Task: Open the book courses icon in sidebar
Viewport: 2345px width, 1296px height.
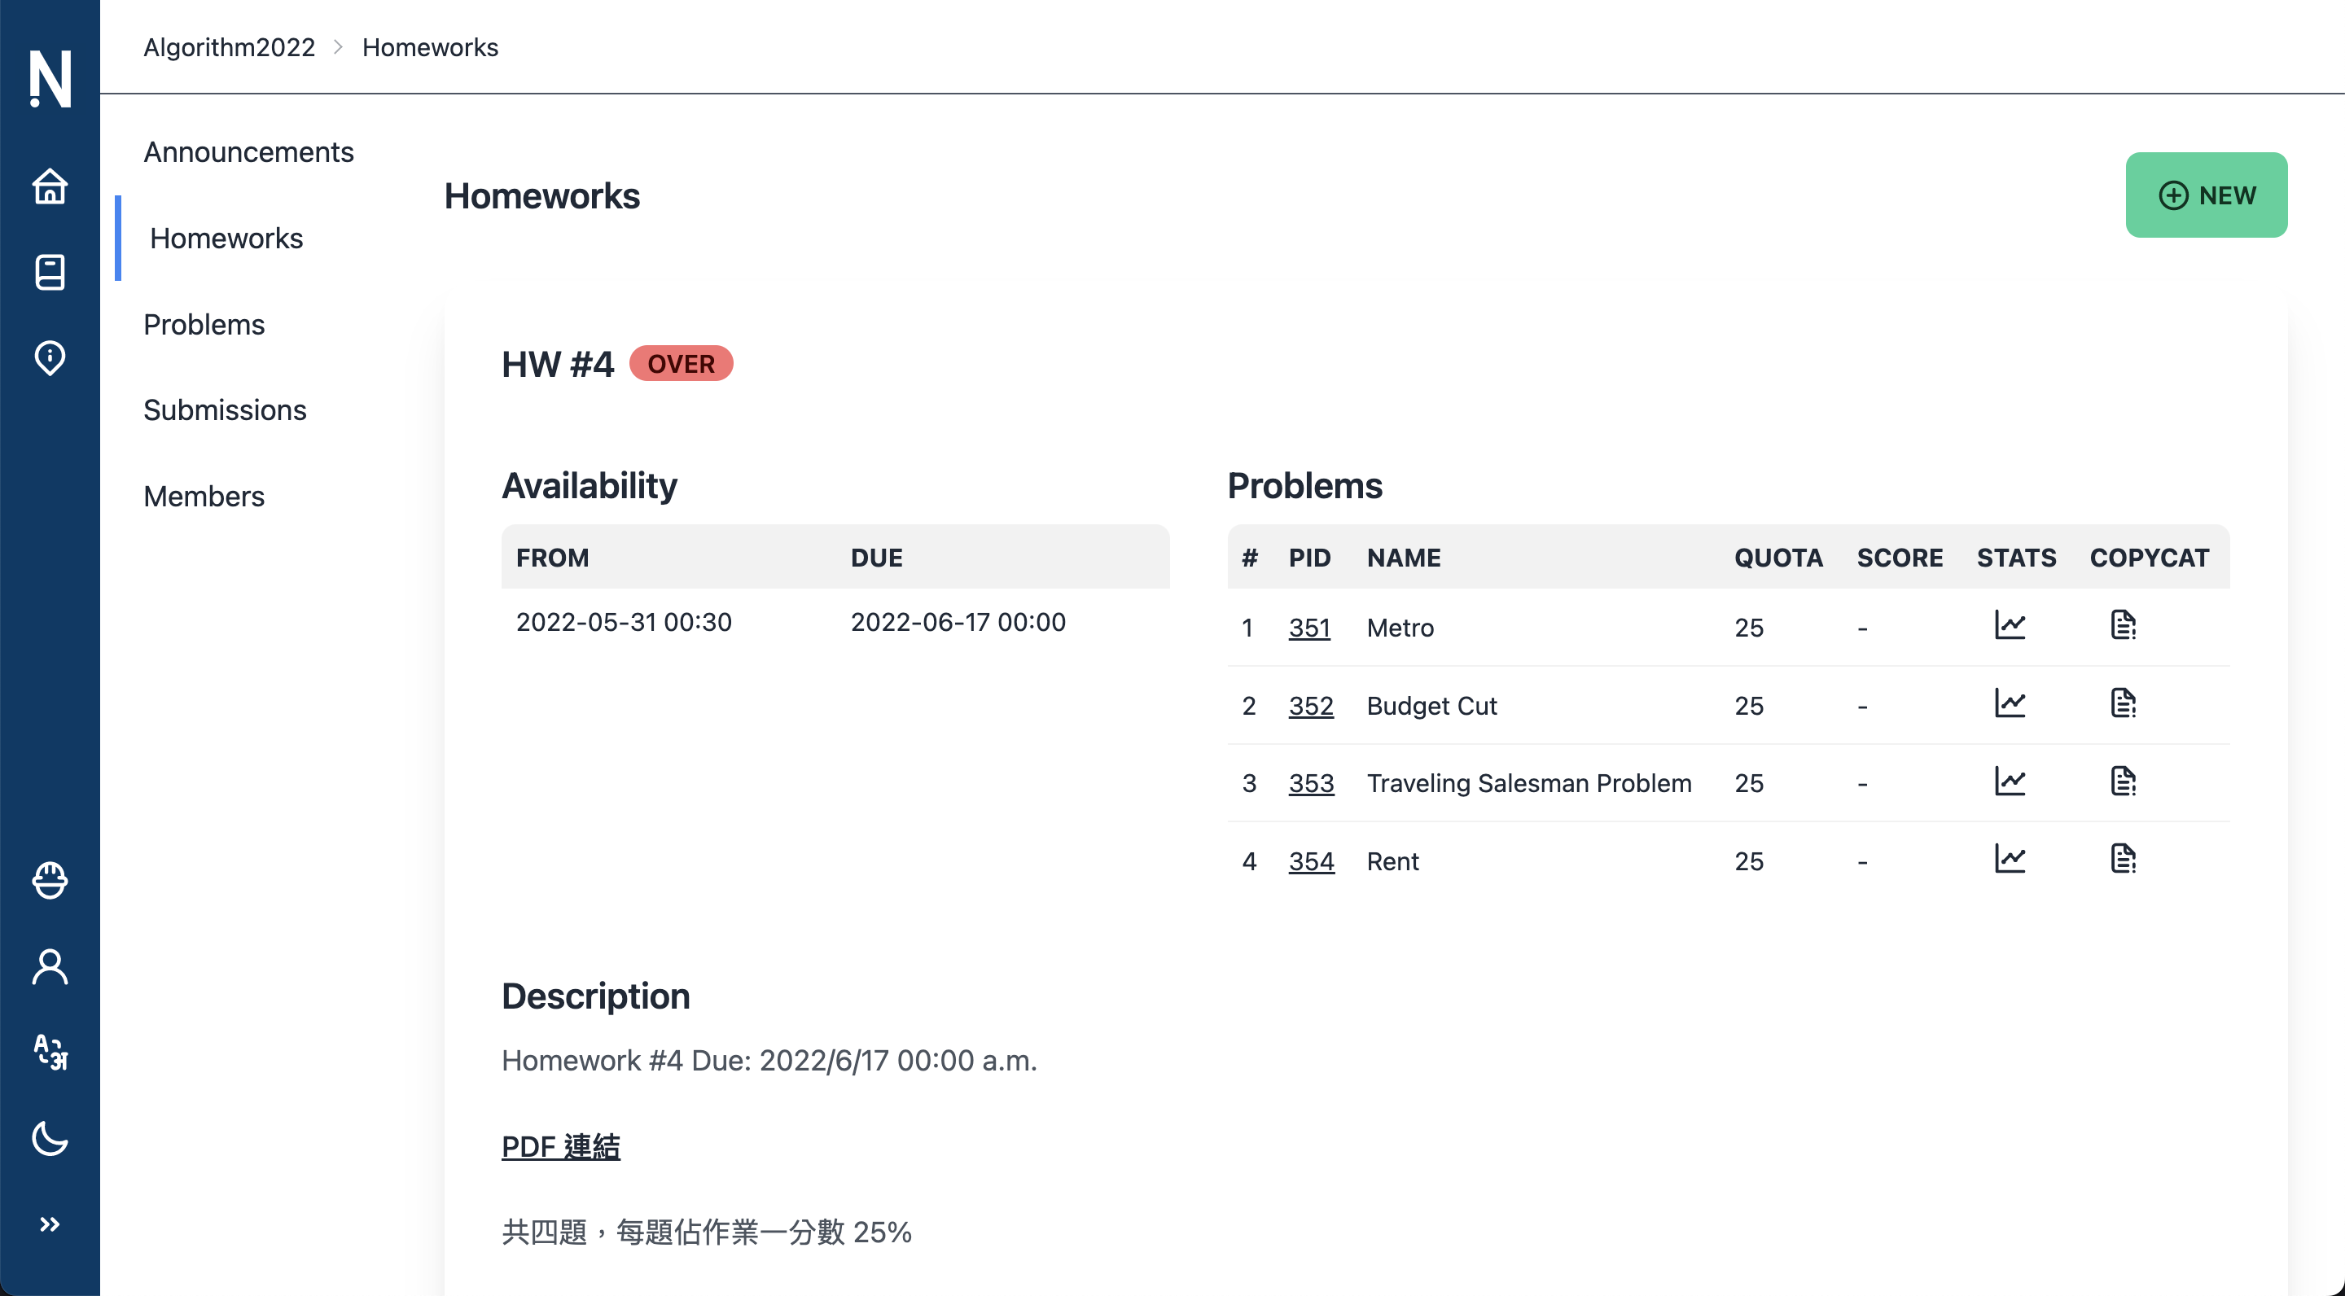Action: (x=49, y=272)
